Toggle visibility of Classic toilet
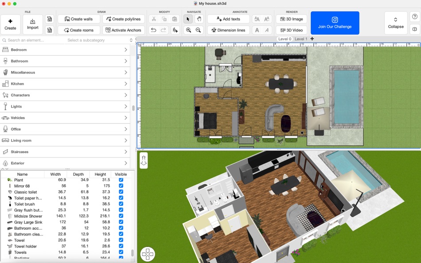421x263 pixels. click(121, 192)
